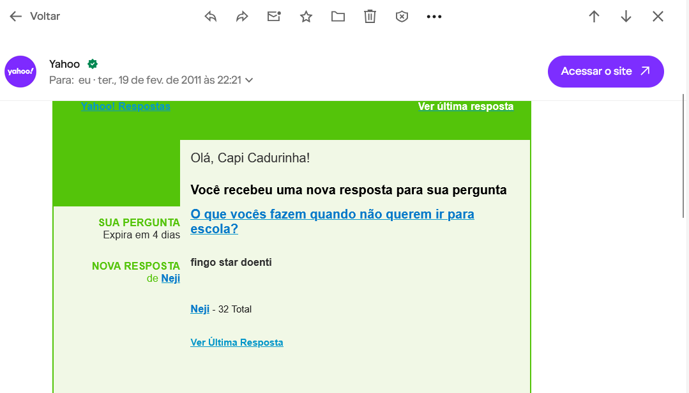Click the verified sender badge

pyautogui.click(x=93, y=64)
